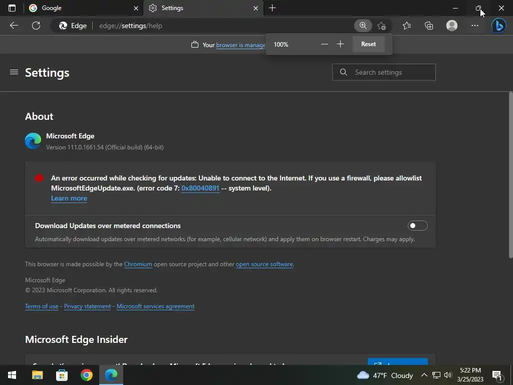
Task: Add this page to favorites star icon
Action: click(381, 26)
